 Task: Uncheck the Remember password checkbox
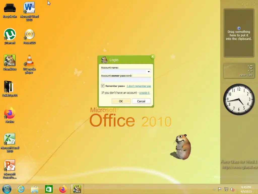point(103,86)
